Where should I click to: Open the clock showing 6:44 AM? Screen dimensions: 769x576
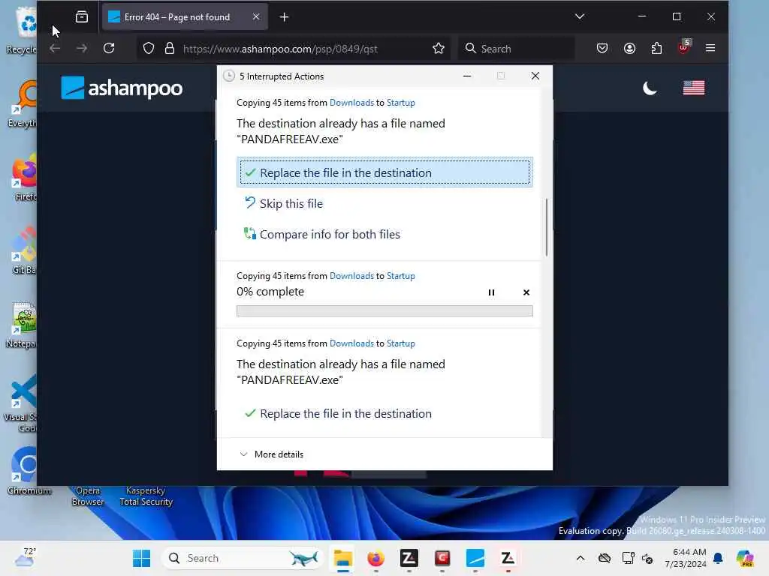coord(686,558)
